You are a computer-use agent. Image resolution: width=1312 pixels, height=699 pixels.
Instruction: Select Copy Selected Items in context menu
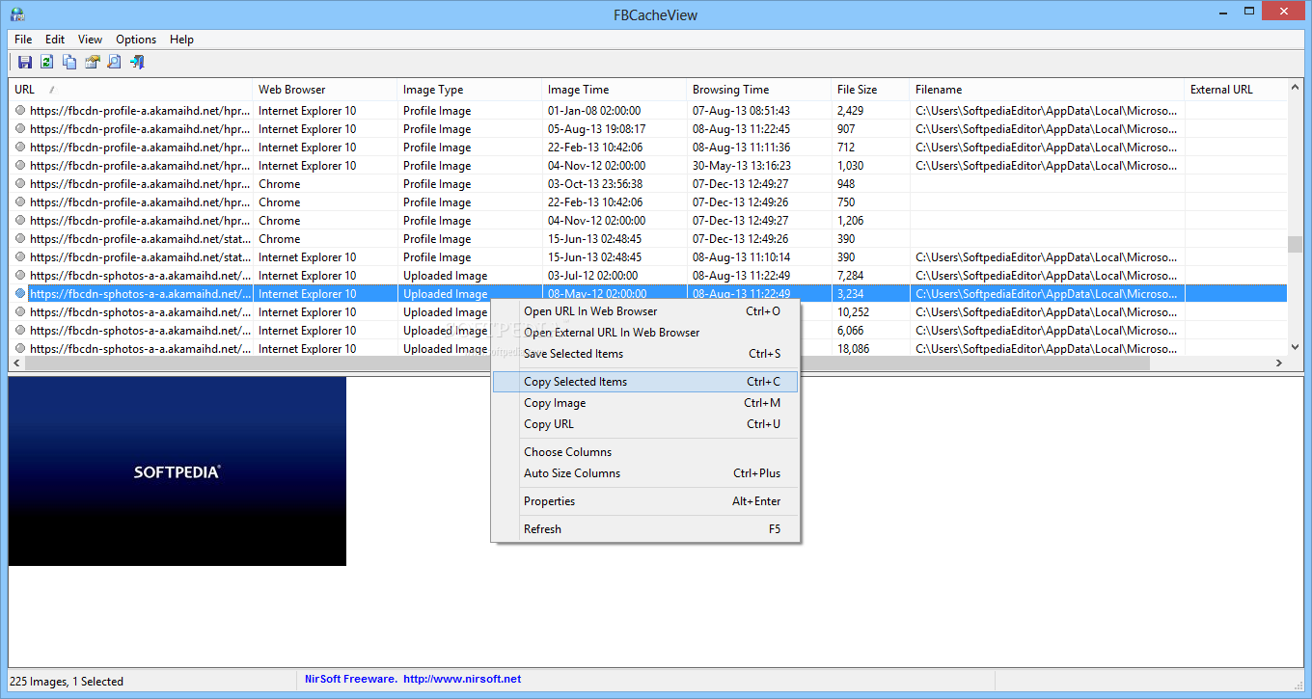pyautogui.click(x=645, y=382)
